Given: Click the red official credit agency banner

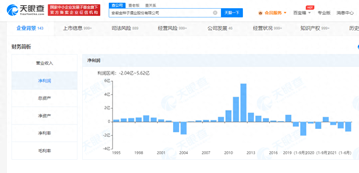Looking at the screenshot, I should [74, 10].
